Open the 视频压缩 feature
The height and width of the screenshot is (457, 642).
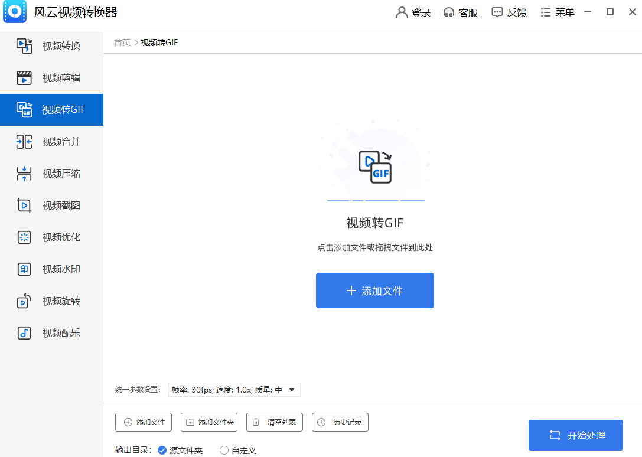(x=51, y=174)
